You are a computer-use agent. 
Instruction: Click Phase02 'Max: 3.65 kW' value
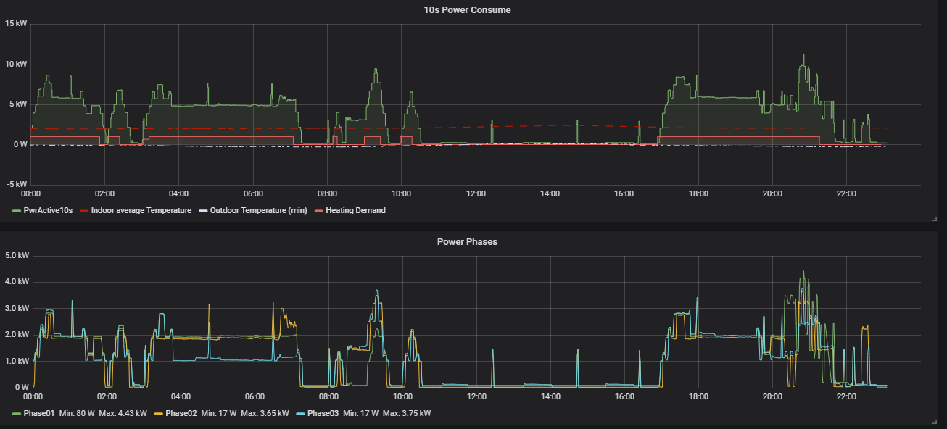264,413
